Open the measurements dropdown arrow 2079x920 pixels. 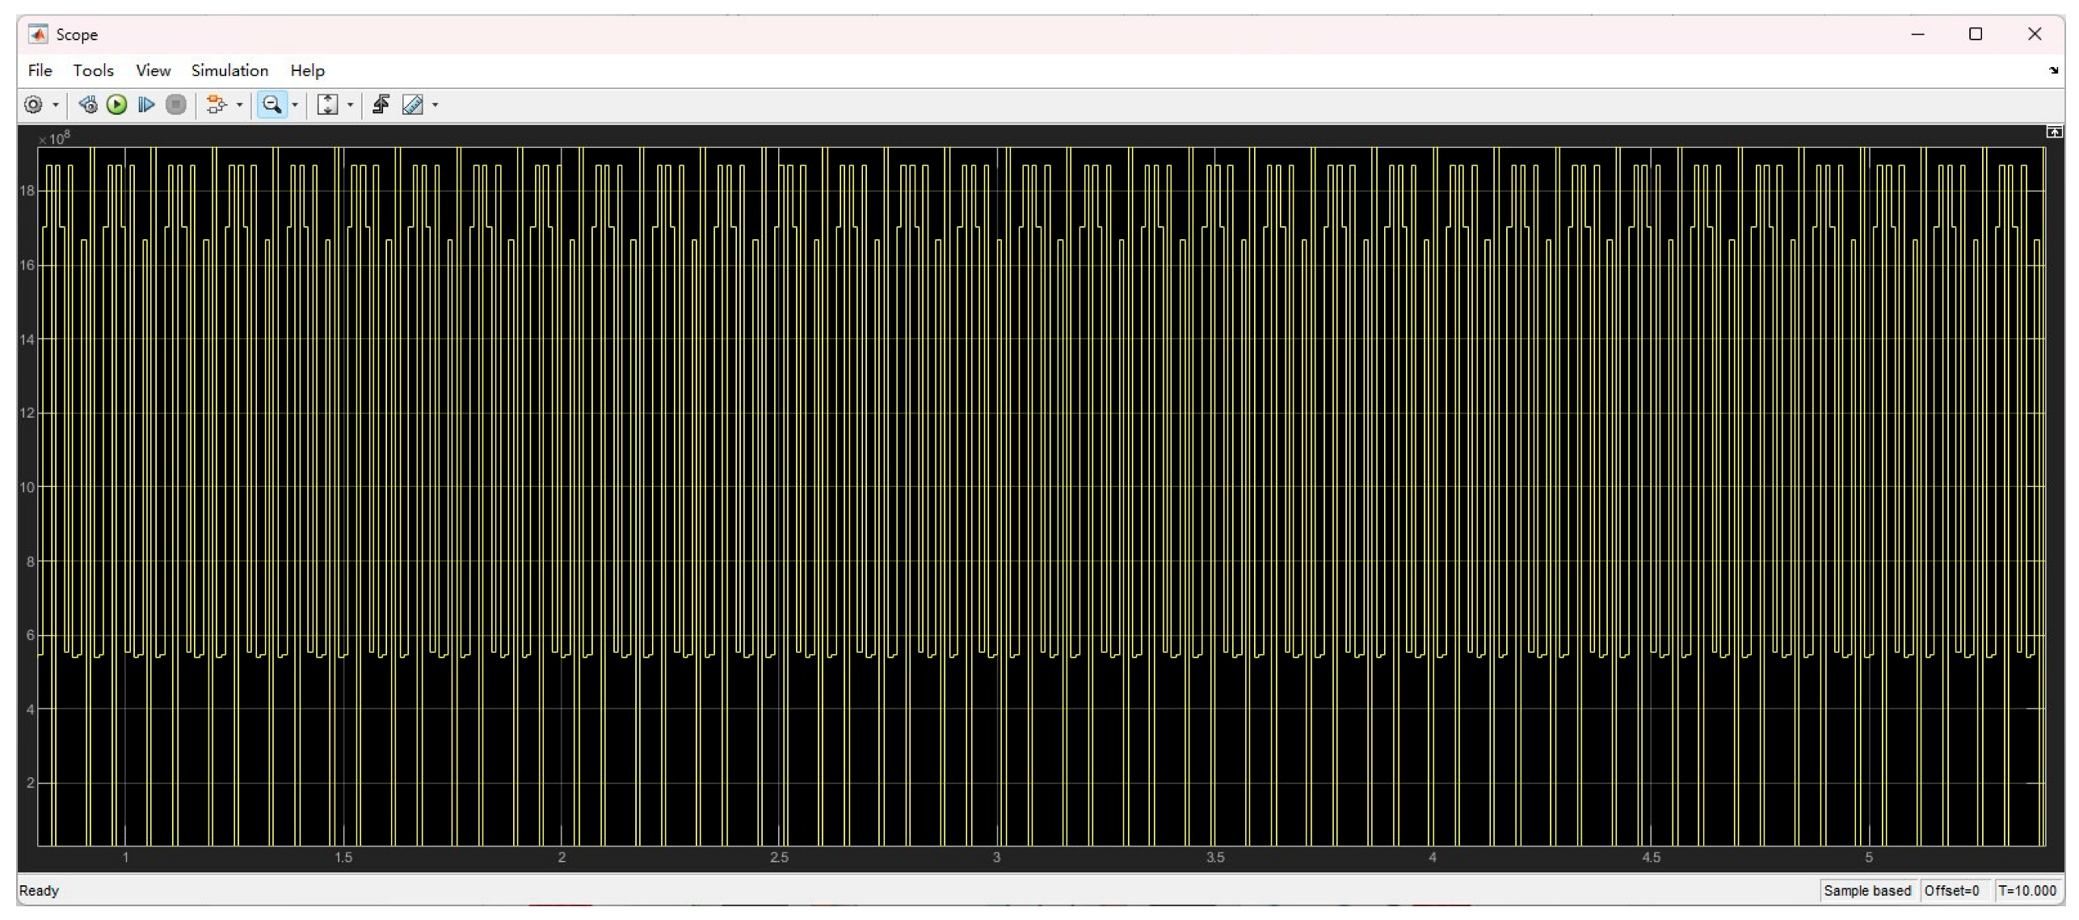pyautogui.click(x=436, y=105)
